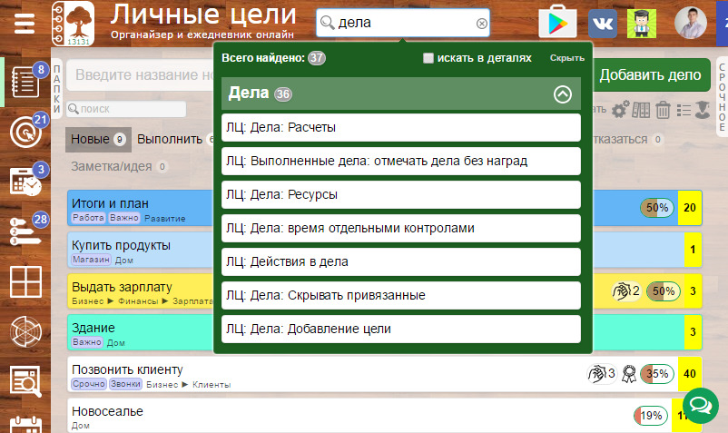Click the 50% progress on Итоги и план
The height and width of the screenshot is (433, 728).
click(x=657, y=208)
